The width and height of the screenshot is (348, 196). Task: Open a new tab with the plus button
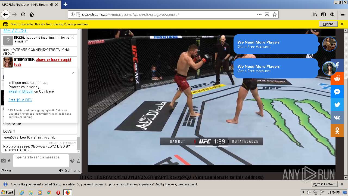(x=66, y=4)
